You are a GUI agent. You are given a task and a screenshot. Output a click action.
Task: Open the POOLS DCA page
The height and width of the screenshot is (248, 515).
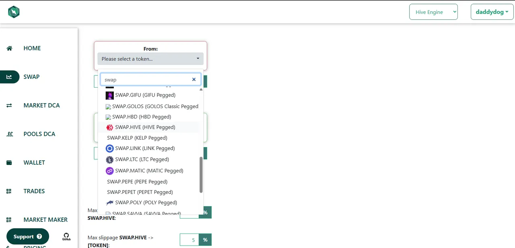pyautogui.click(x=39, y=134)
